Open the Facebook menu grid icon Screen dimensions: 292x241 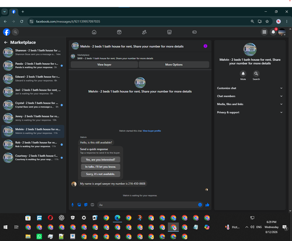tap(265, 32)
